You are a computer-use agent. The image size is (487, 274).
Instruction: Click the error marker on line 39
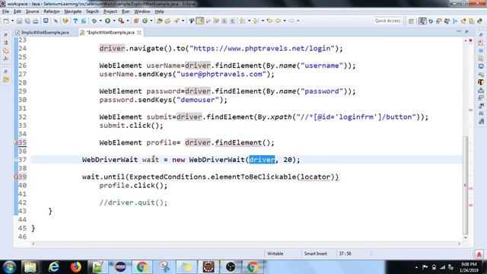point(16,177)
